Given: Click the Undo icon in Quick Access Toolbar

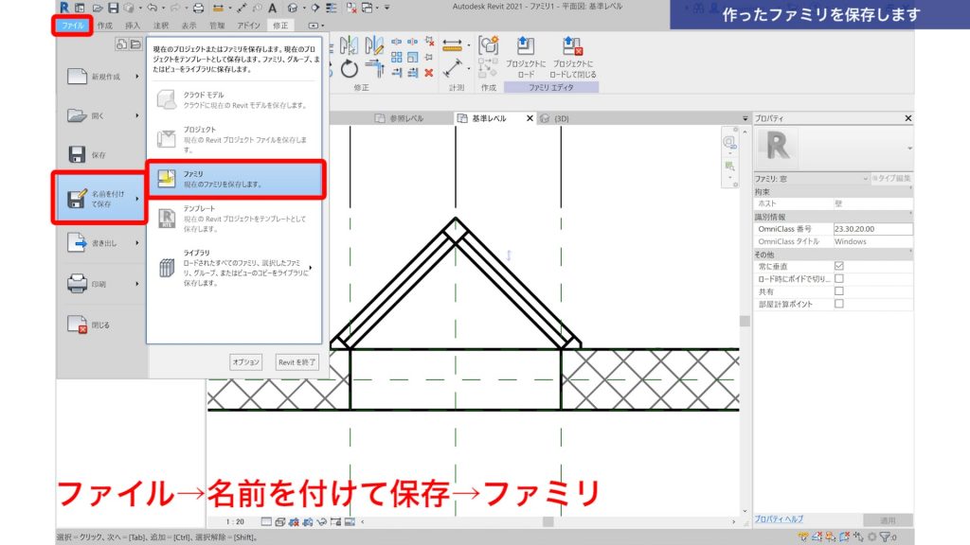Looking at the screenshot, I should [x=153, y=8].
